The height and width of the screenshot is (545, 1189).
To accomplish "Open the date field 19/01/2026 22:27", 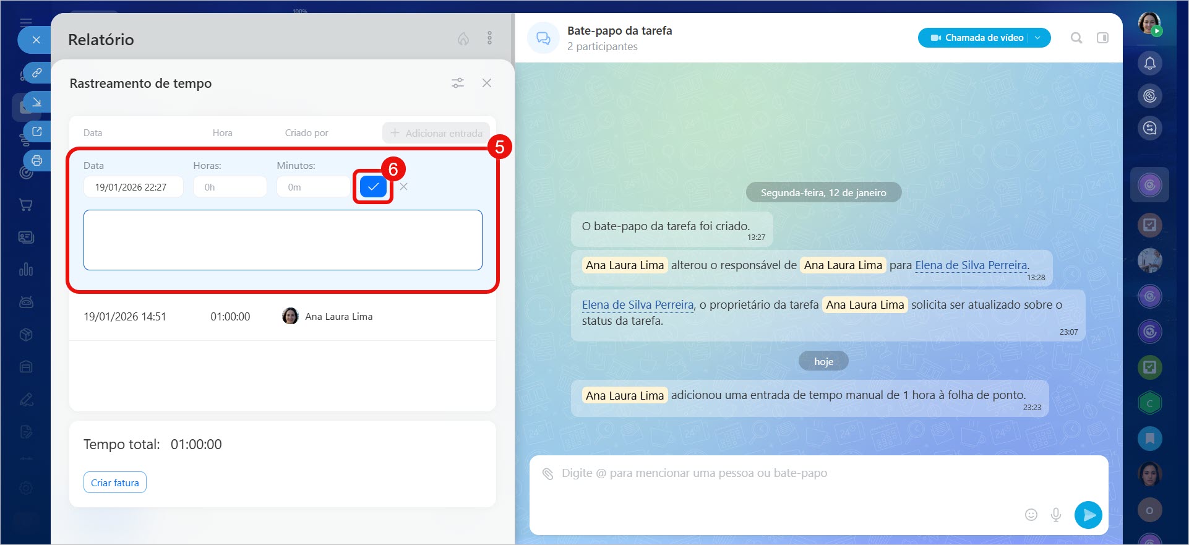I will [x=133, y=187].
